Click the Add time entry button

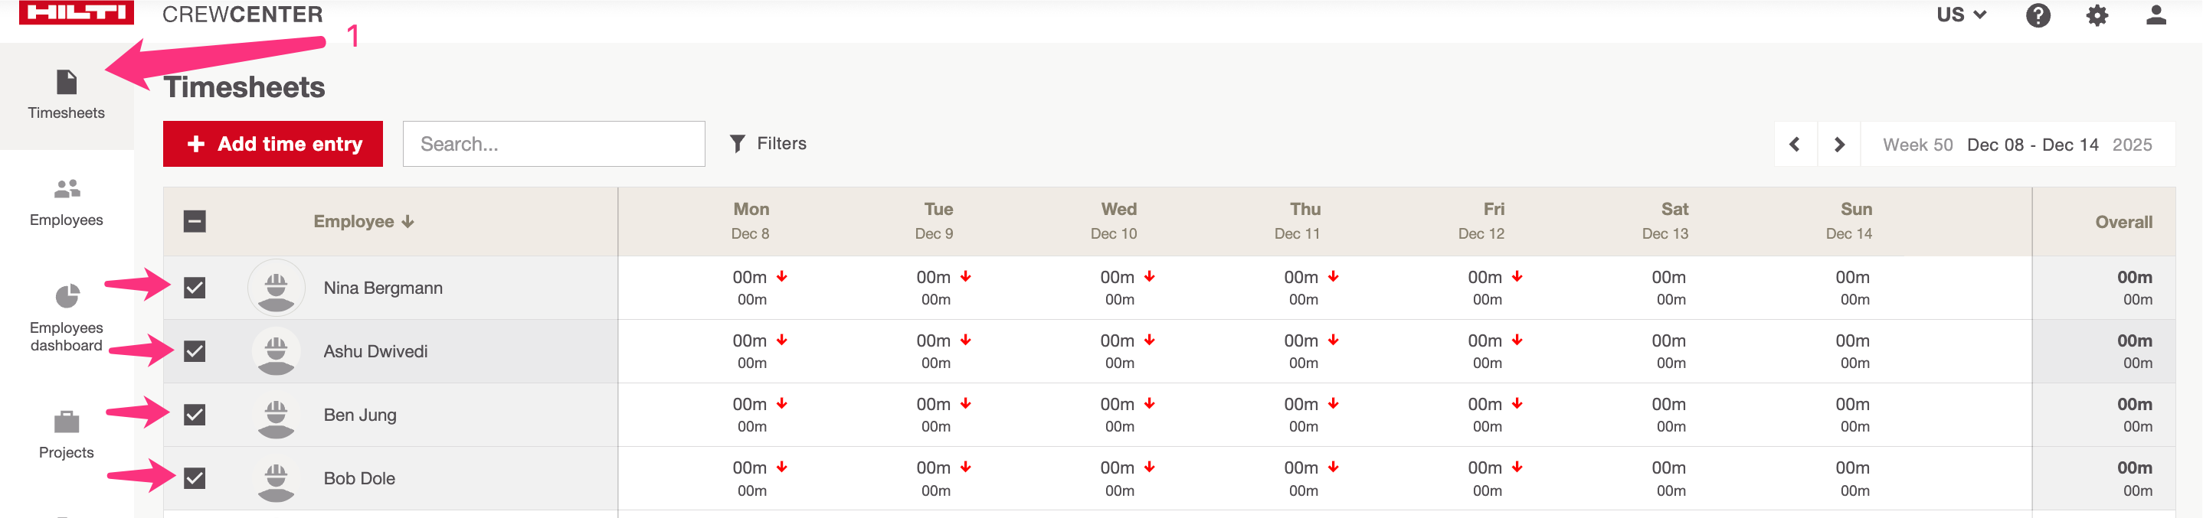click(x=273, y=144)
